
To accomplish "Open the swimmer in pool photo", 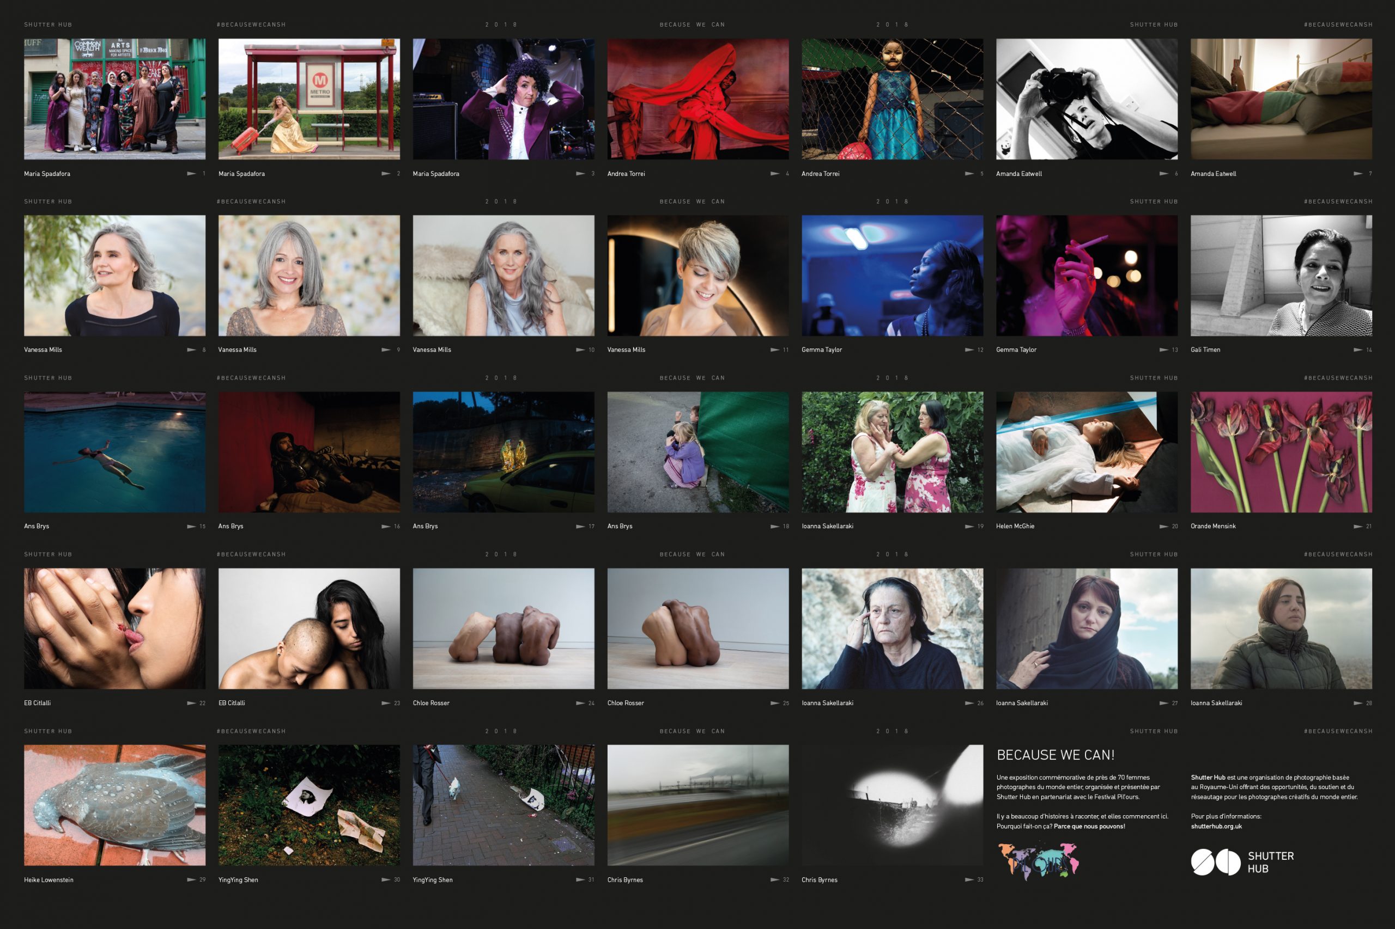I will [114, 452].
